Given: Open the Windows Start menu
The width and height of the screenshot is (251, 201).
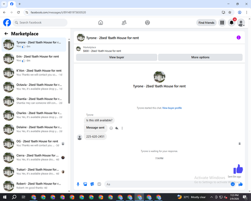Looking at the screenshot, I should tap(5, 197).
